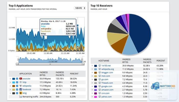Uncheck the bing series checkbox
This screenshot has width=179, height=102.
[17, 93]
